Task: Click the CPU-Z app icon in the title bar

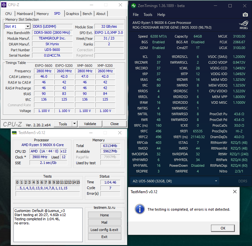Action: 4,5
